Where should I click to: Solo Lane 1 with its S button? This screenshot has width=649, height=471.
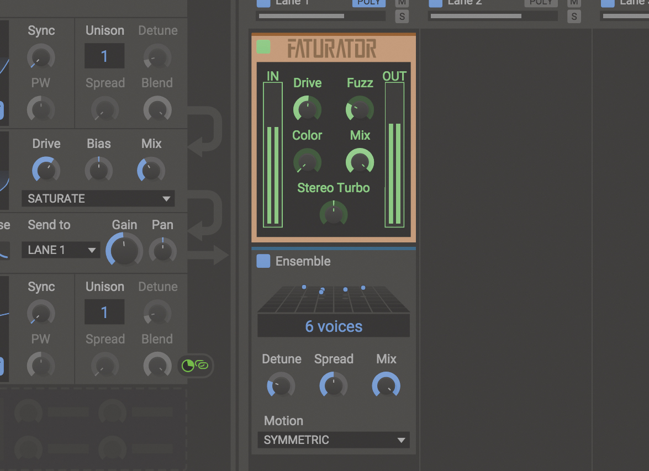click(402, 17)
